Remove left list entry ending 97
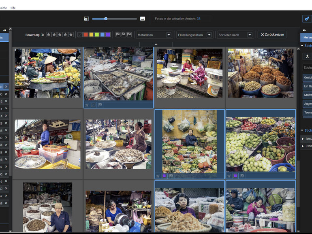 [x=6, y=167]
